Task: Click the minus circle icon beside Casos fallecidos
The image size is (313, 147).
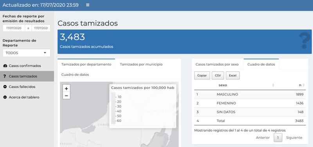Action: tap(5, 87)
